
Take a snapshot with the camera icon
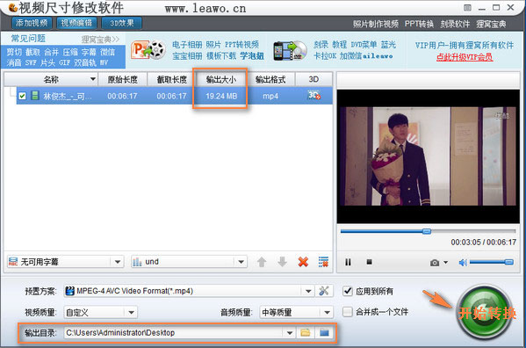(435, 263)
